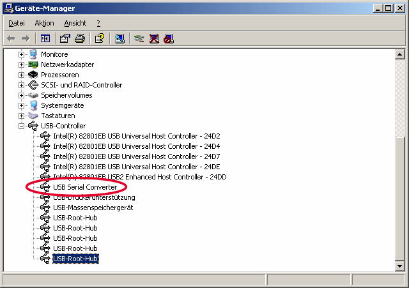Click the uninstall device toolbar icon

click(154, 38)
